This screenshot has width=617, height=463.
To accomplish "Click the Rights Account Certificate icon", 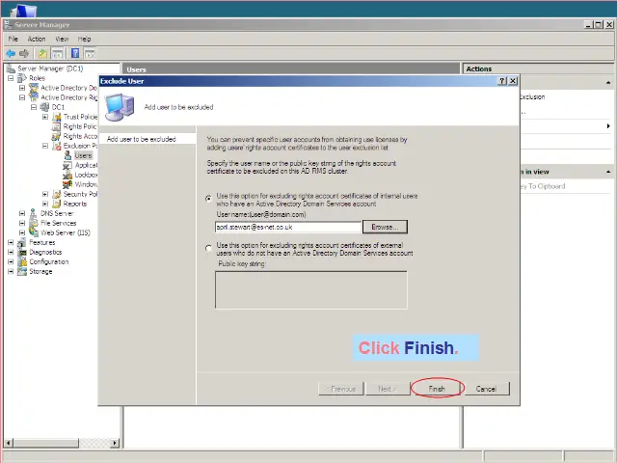I will (x=57, y=136).
